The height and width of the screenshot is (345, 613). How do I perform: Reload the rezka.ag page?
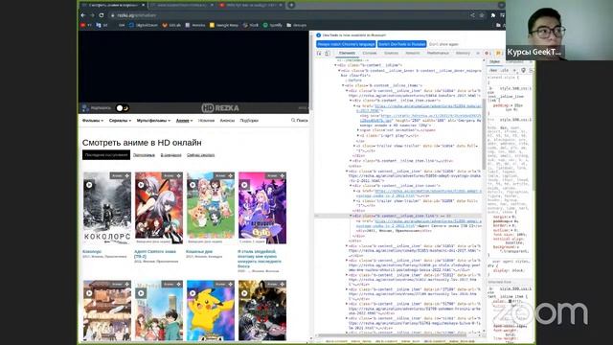[102, 15]
